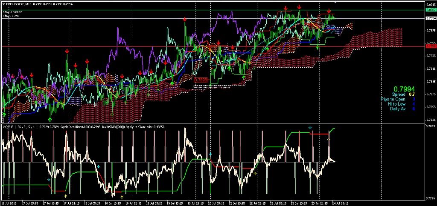Click the large green 0.7994 price display
The image size is (437, 206).
point(404,89)
